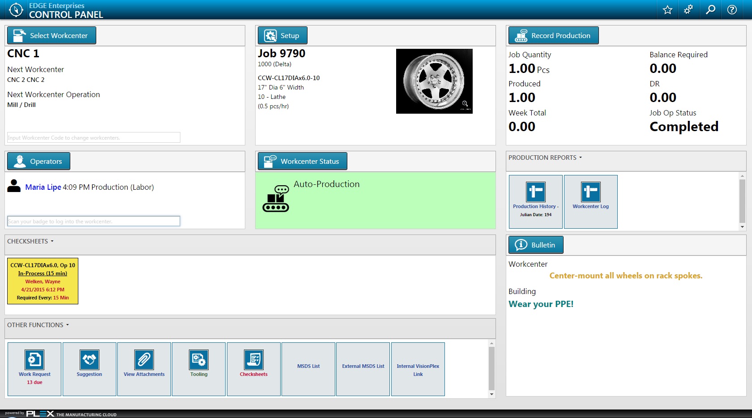Click the Record Production button

[x=553, y=35]
